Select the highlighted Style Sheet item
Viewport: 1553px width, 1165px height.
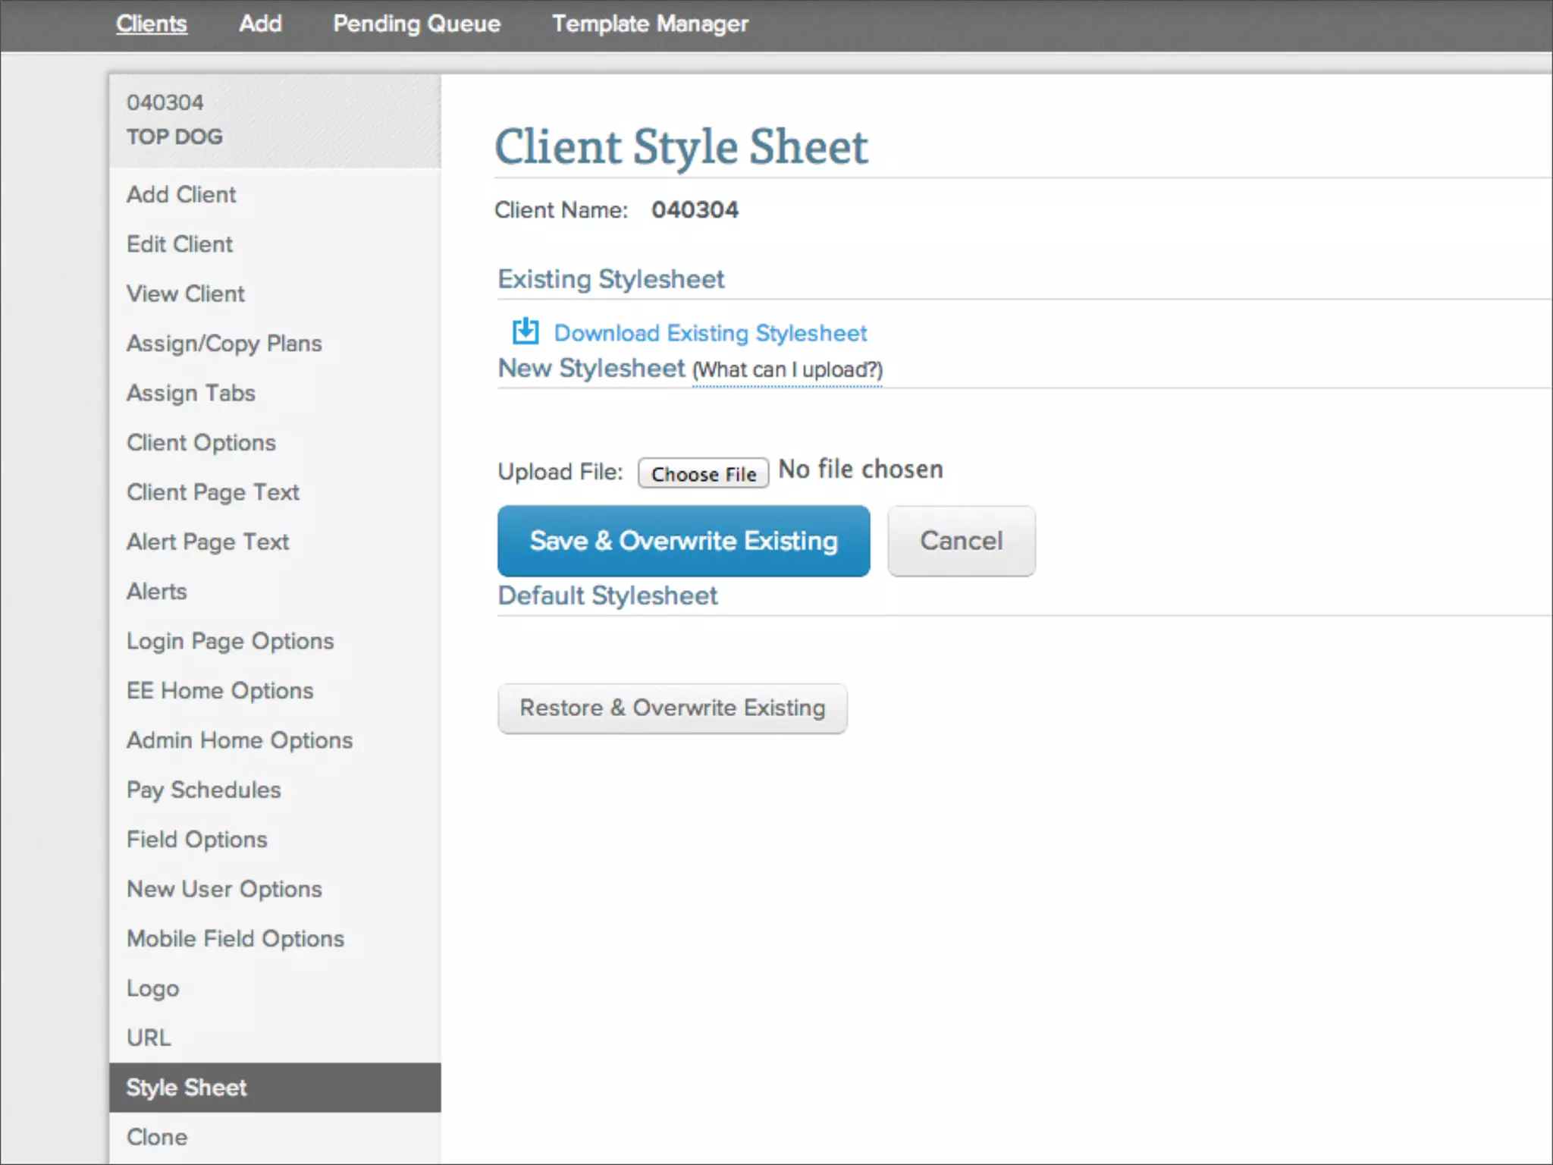click(x=187, y=1088)
